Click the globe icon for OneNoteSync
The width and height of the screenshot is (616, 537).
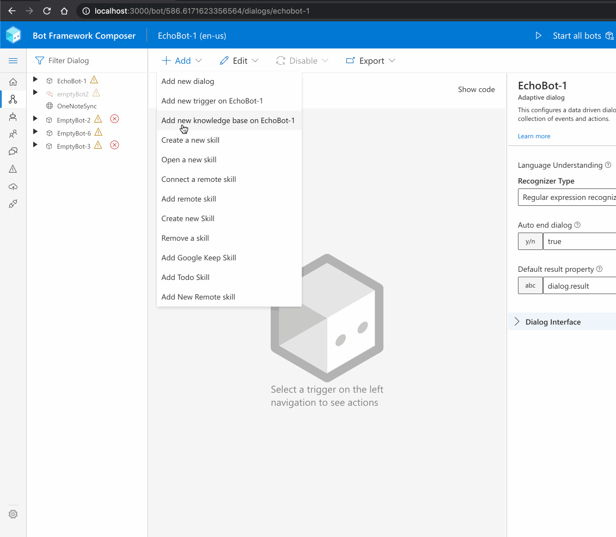50,106
